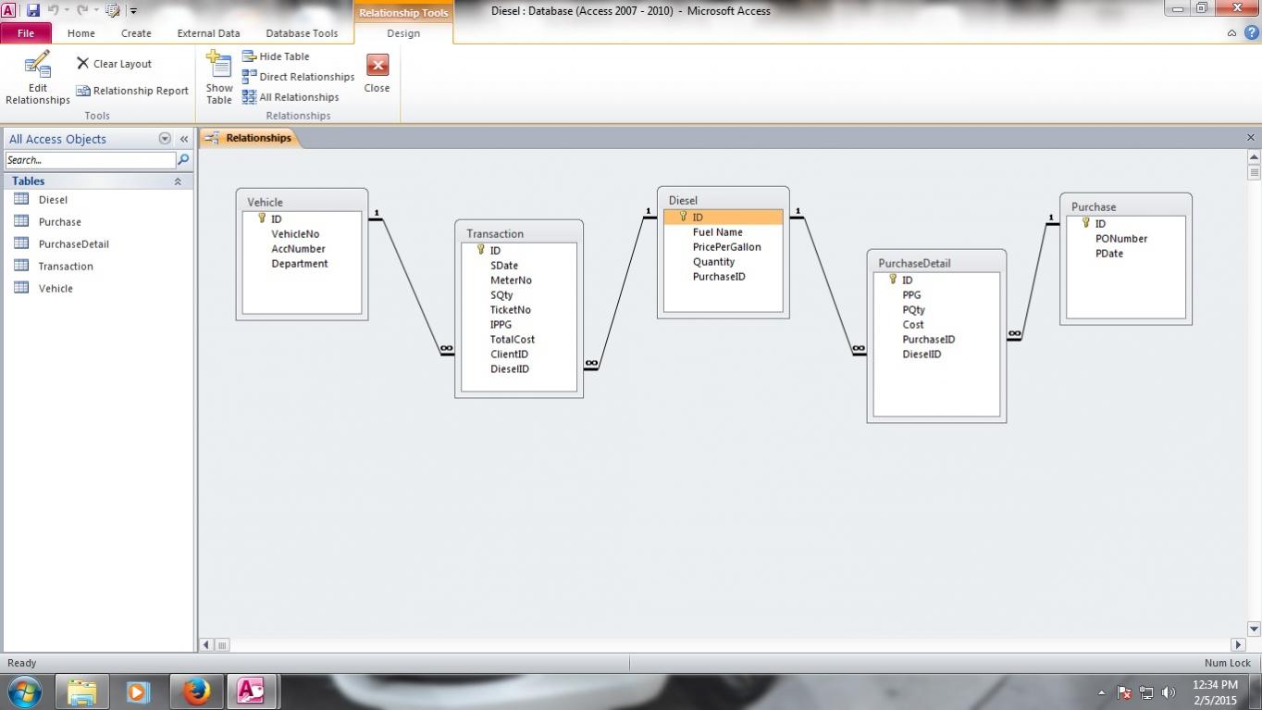
Task: Close the Relationships document with the X
Action: (x=1251, y=138)
